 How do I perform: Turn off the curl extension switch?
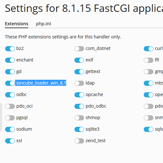[x=149, y=49]
